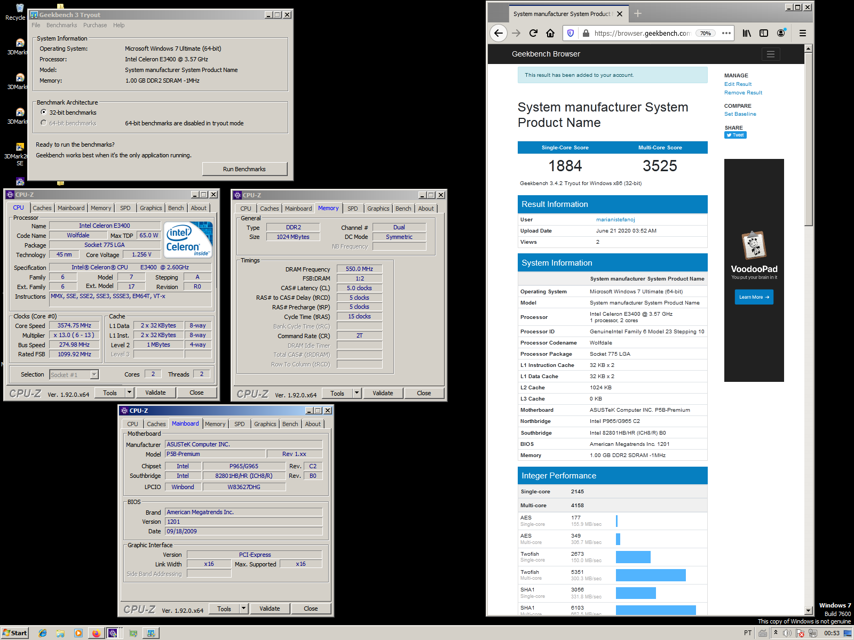Image resolution: width=854 pixels, height=640 pixels.
Task: Click the Run Benchmarks button
Action: [x=244, y=169]
